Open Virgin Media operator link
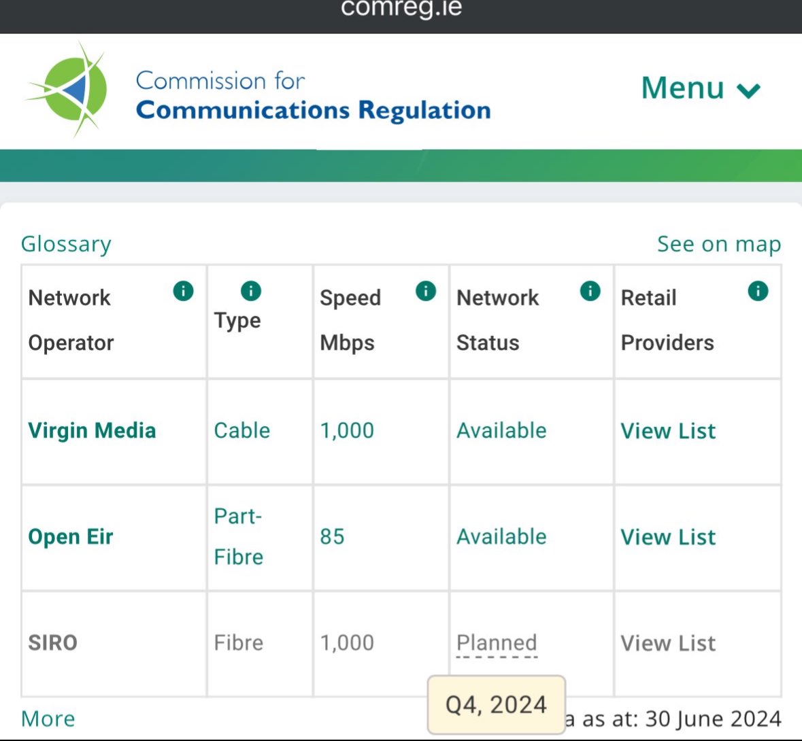This screenshot has width=802, height=741. click(x=92, y=431)
